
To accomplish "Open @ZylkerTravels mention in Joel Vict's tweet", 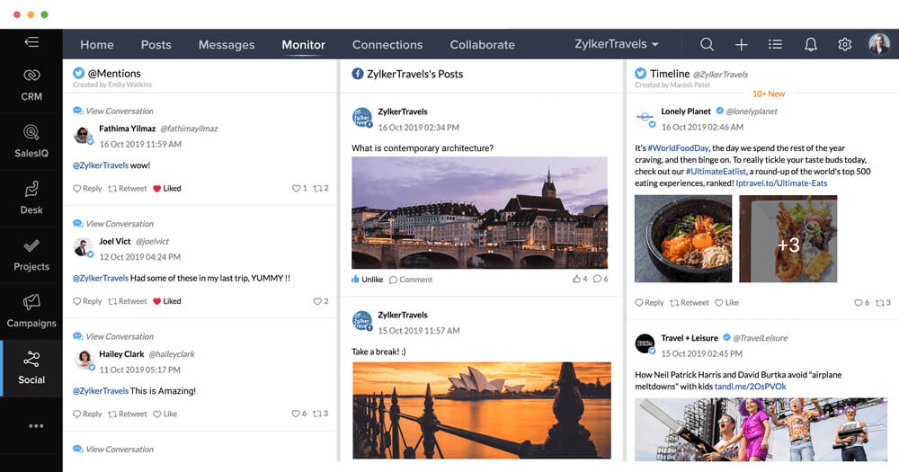I will [x=101, y=278].
